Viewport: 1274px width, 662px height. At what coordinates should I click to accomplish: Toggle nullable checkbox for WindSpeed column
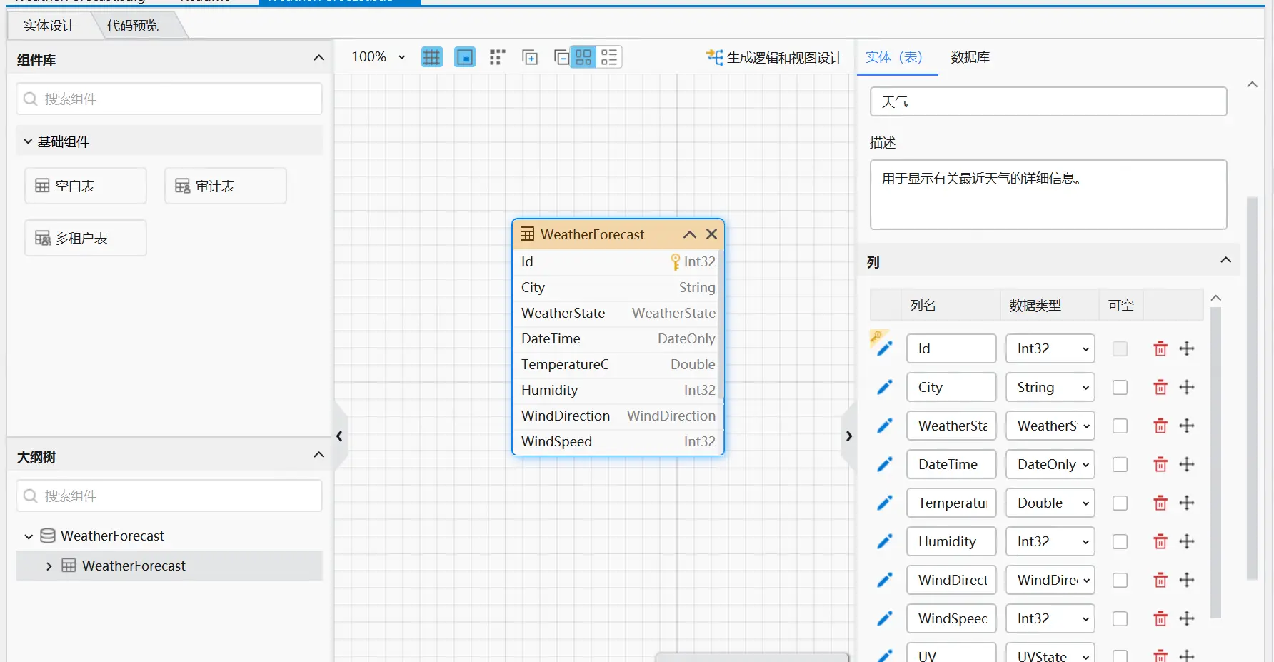click(1120, 618)
